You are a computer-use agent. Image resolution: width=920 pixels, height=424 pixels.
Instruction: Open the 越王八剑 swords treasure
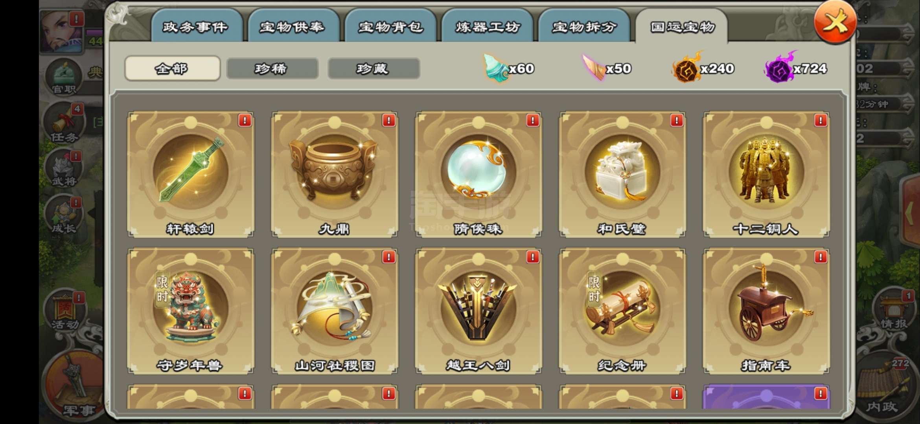point(478,311)
